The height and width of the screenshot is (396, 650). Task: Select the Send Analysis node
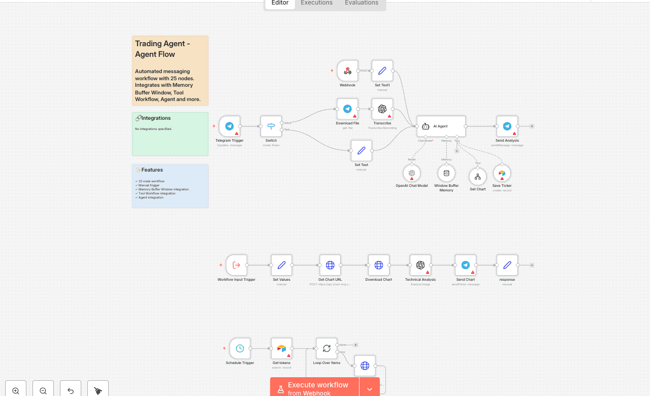pyautogui.click(x=507, y=126)
